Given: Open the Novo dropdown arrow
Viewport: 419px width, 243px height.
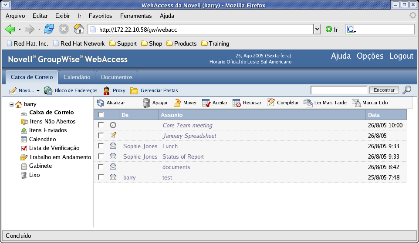Looking at the screenshot, I should pyautogui.click(x=38, y=91).
